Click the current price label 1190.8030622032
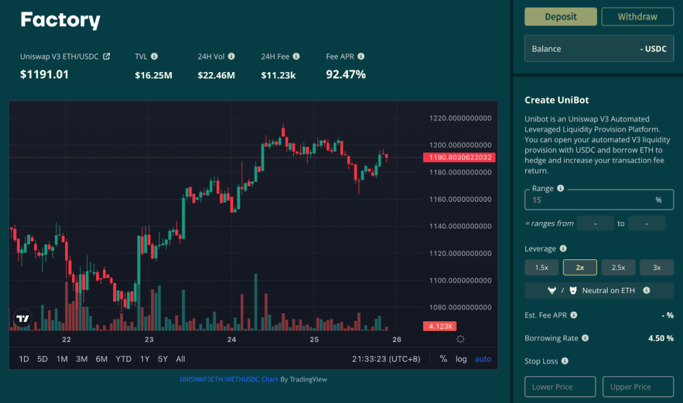 459,158
